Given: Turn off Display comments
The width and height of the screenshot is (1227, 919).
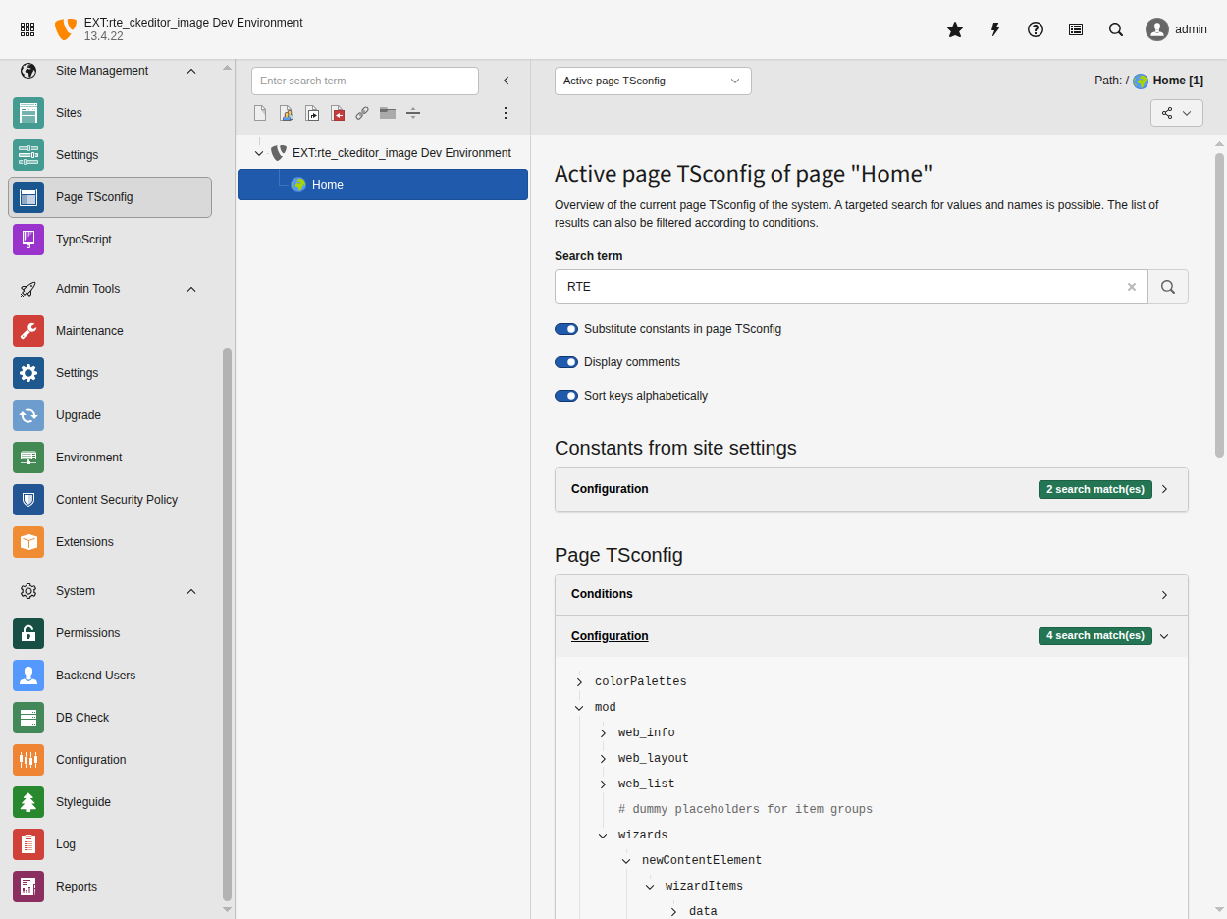Looking at the screenshot, I should [x=566, y=362].
